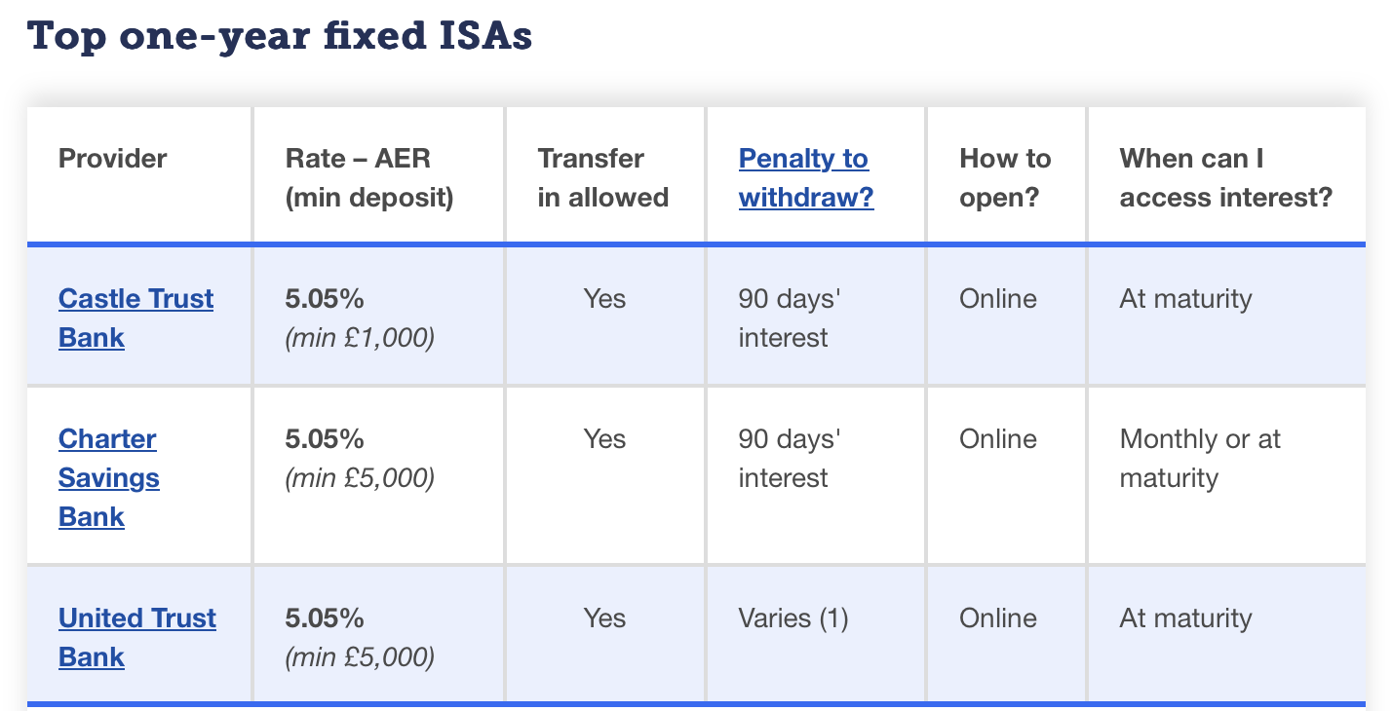Follow the 'Penalty to withdraw?' header link
Image resolution: width=1392 pixels, height=711 pixels.
point(806,177)
